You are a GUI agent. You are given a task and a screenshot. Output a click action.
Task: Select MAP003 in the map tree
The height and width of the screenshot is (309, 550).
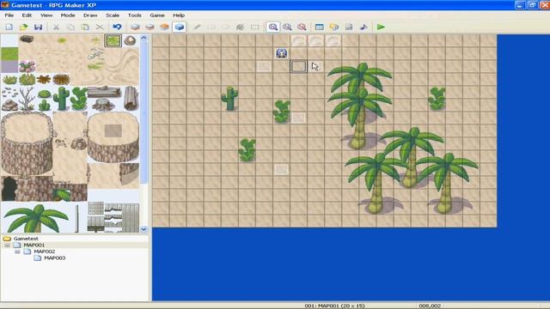(54, 257)
